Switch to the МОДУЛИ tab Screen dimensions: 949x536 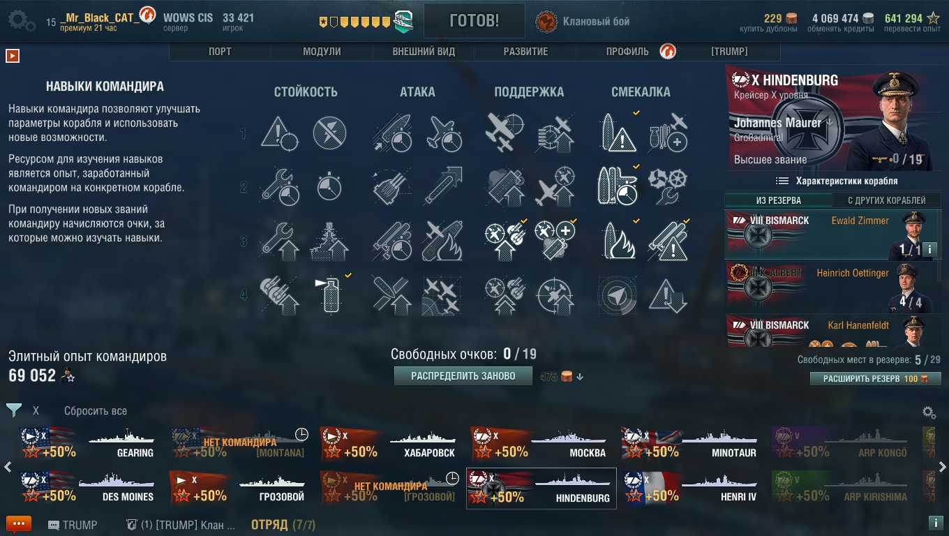coord(322,52)
